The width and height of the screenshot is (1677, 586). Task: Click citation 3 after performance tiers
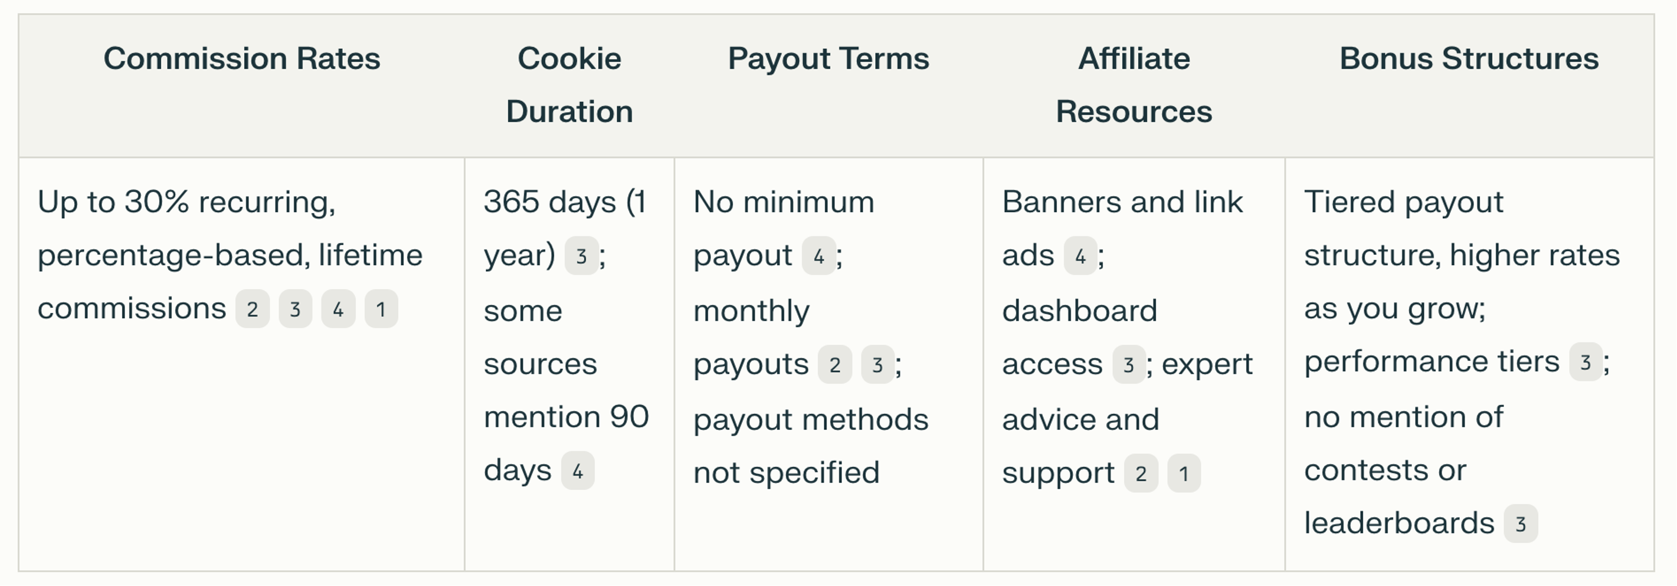tap(1586, 362)
